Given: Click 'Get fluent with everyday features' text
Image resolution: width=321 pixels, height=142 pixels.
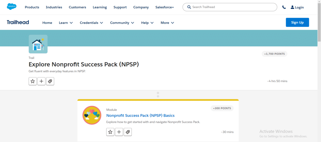Looking at the screenshot, I should pos(57,71).
